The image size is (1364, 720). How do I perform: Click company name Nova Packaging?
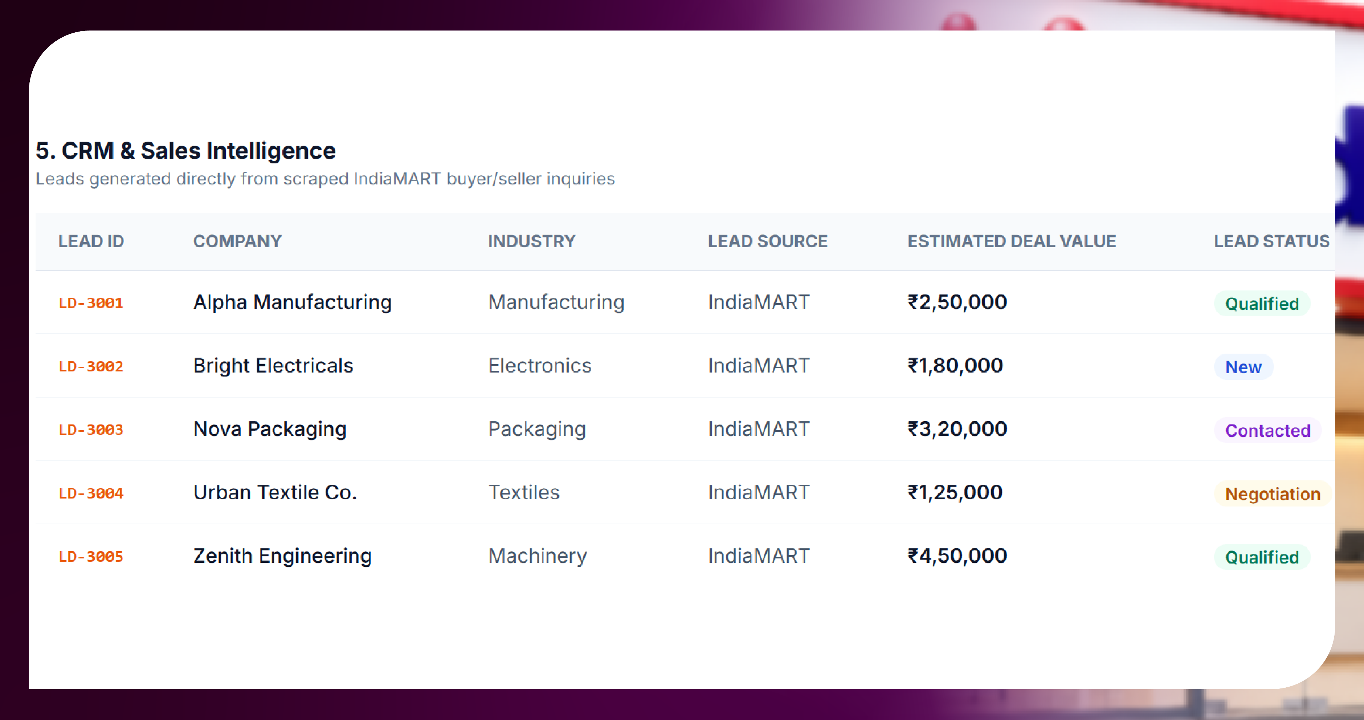coord(270,430)
